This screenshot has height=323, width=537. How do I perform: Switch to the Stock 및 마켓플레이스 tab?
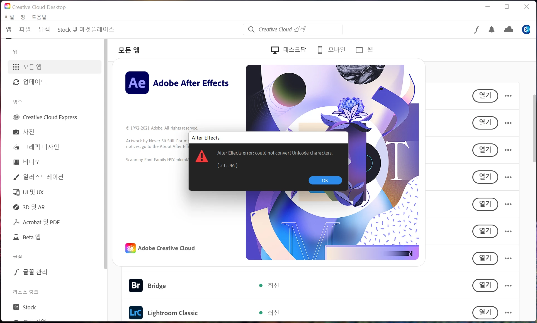[86, 29]
